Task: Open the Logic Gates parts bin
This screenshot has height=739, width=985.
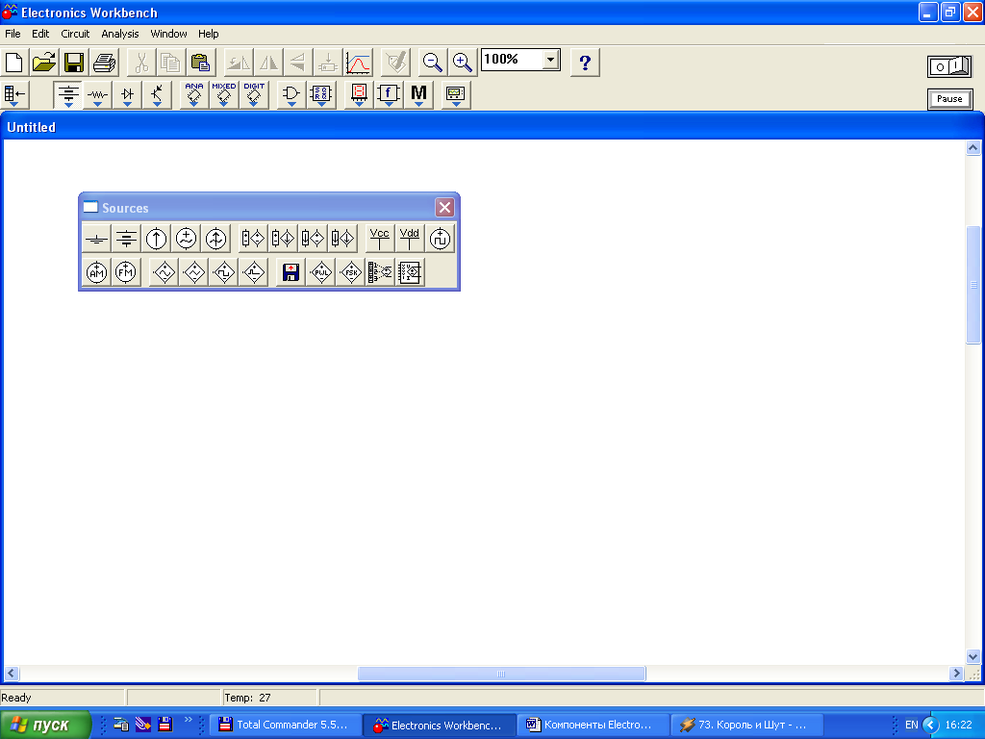Action: pyautogui.click(x=290, y=95)
